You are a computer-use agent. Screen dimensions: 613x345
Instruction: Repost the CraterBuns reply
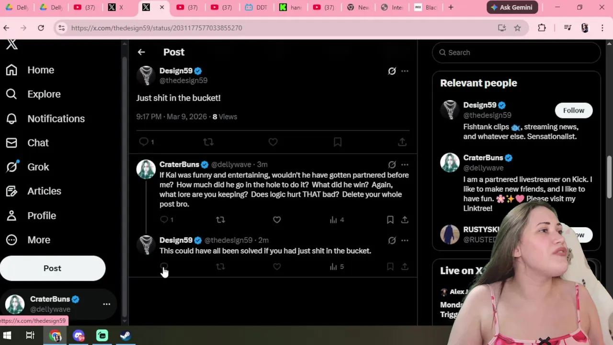tap(220, 220)
